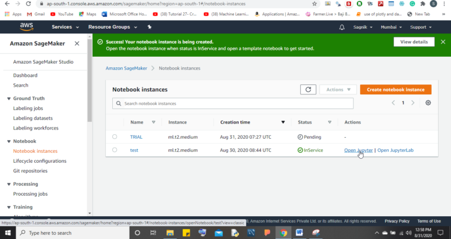Close the Amazon SageMaker side panel
Viewport: 451px width, 239px height.
77,43
